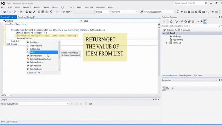Open the DEBUG menu
Viewport: 222px width, 125px height.
pyautogui.click(x=45, y=8)
